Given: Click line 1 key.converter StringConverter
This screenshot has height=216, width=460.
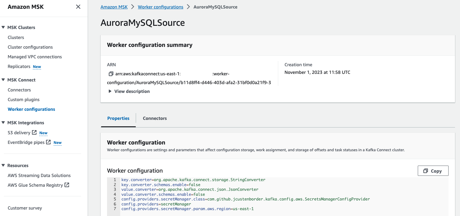Looking at the screenshot, I should point(193,180).
